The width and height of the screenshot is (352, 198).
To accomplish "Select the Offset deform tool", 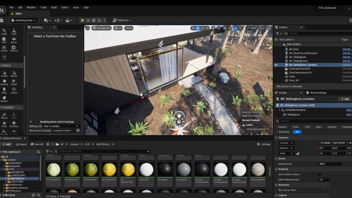I will pos(14,82).
